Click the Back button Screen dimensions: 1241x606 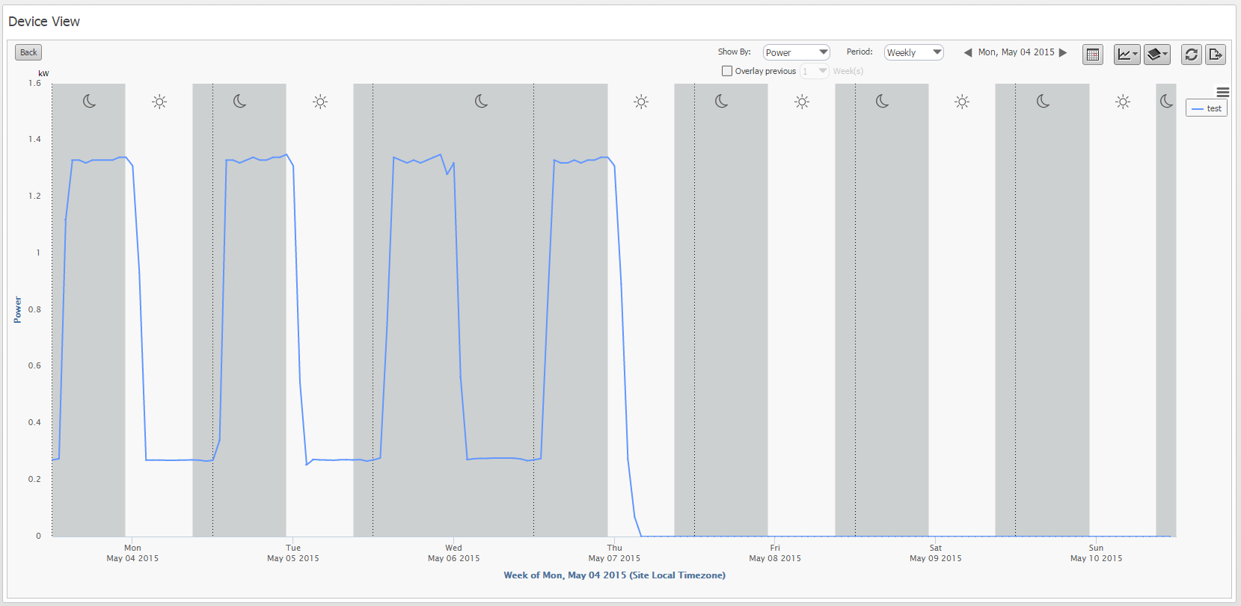pyautogui.click(x=28, y=52)
